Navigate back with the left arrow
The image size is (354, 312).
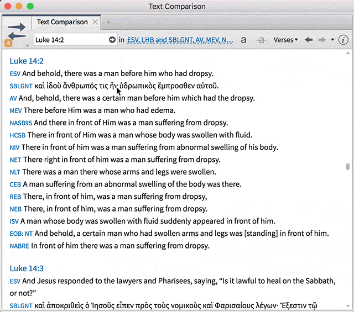309,40
